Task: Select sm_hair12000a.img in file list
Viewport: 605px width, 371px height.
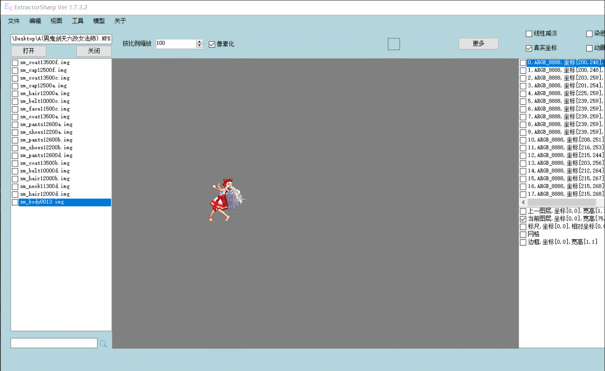Action: pos(45,93)
